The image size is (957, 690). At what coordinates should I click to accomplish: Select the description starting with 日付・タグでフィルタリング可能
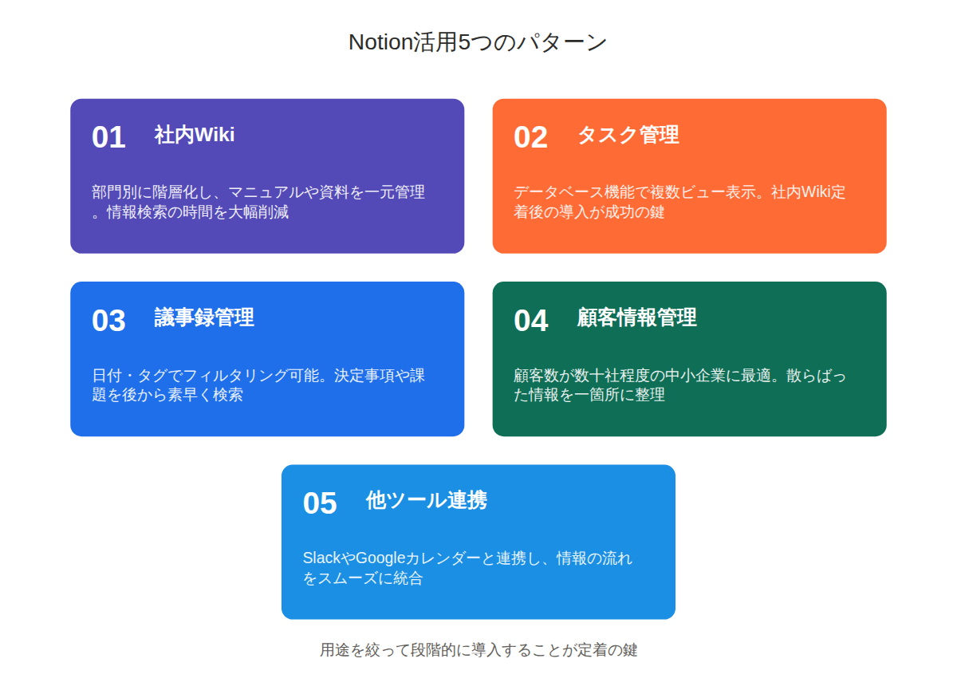[258, 384]
